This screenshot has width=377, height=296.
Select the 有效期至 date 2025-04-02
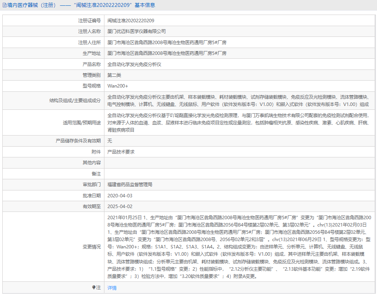click(x=121, y=207)
